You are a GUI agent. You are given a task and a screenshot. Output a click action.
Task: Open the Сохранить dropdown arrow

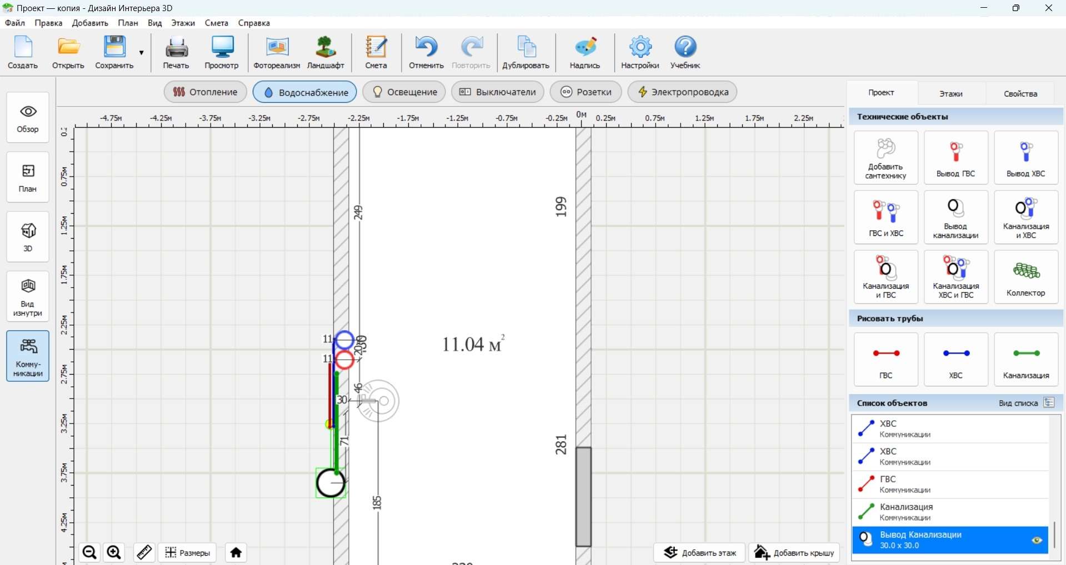click(142, 53)
